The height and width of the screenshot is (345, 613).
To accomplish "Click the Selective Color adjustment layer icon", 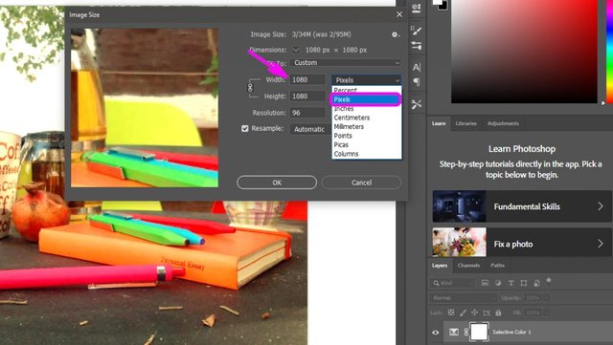I will (x=453, y=333).
